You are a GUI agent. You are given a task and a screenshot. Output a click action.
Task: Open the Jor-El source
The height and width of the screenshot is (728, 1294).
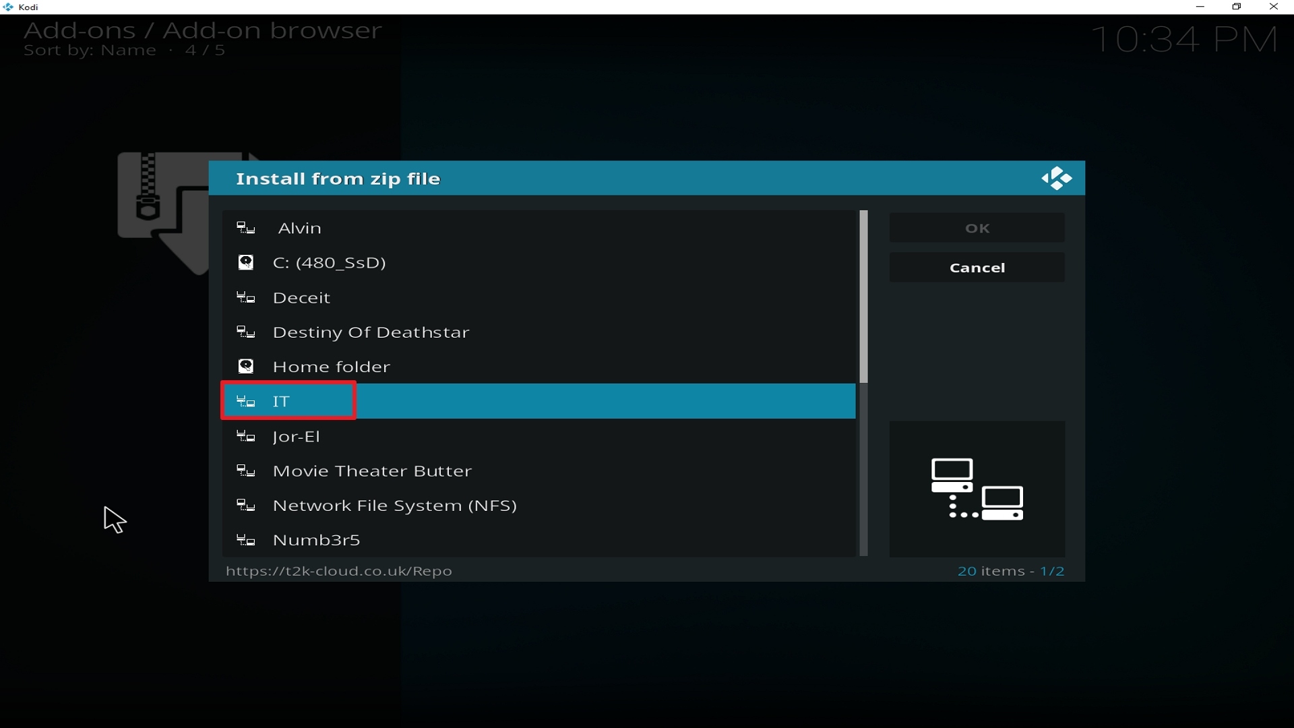coord(539,437)
